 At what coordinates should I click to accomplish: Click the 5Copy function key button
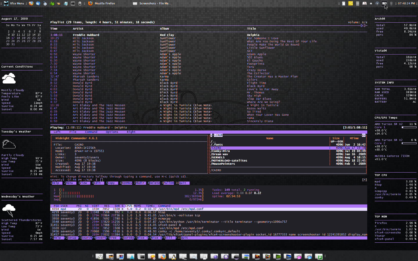(111, 183)
